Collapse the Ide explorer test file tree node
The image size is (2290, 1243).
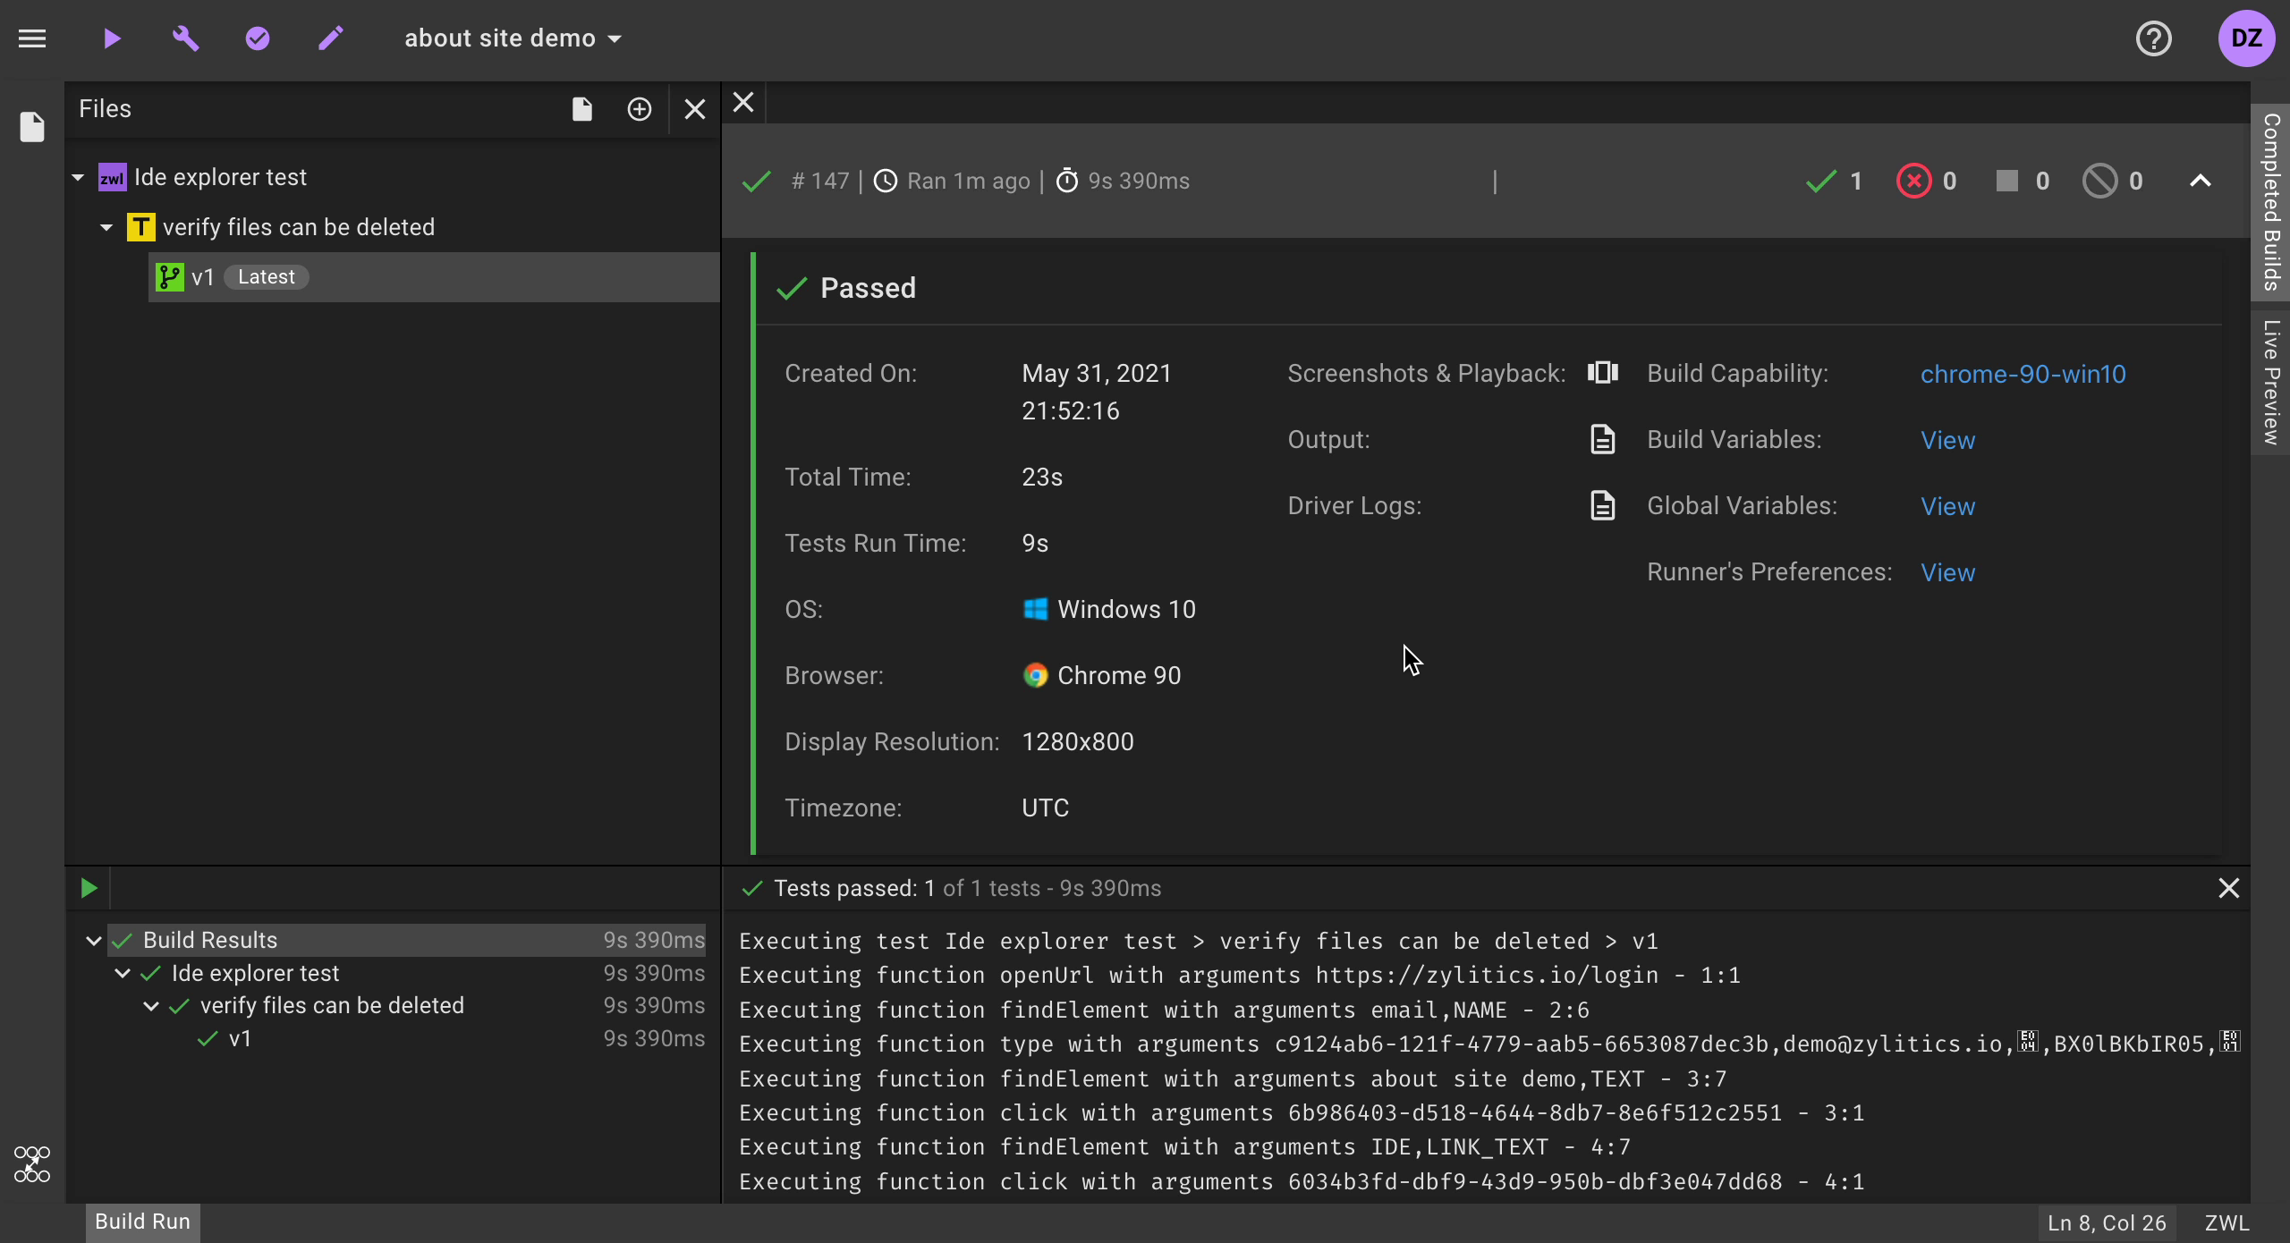click(x=79, y=177)
